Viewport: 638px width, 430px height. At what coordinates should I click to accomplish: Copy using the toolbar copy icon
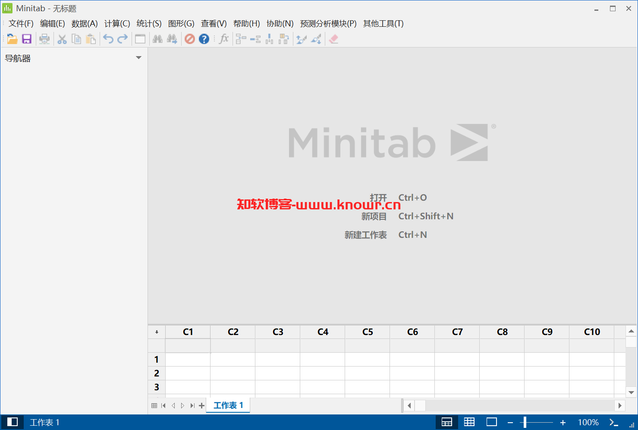click(76, 39)
